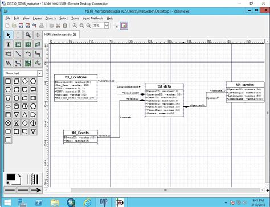The image size is (270, 207).
Task: Select the Scroll around diagram tool
Action: [38, 35]
